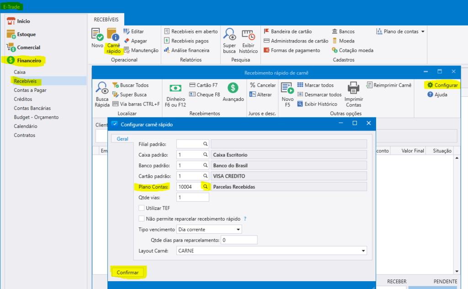The image size is (468, 289).
Task: Click the Carnê rápido icon
Action: (x=113, y=35)
